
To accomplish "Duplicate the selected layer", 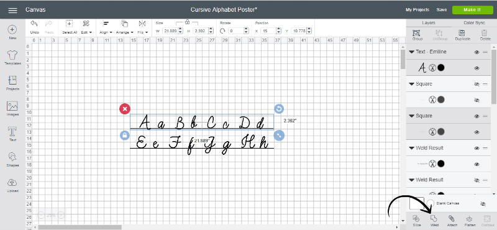I will [462, 35].
